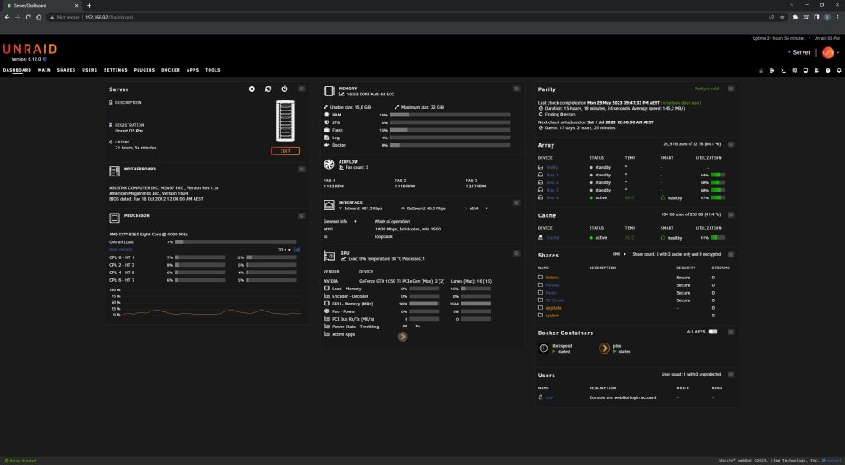Open the web terminal icon in the header

coord(783,70)
